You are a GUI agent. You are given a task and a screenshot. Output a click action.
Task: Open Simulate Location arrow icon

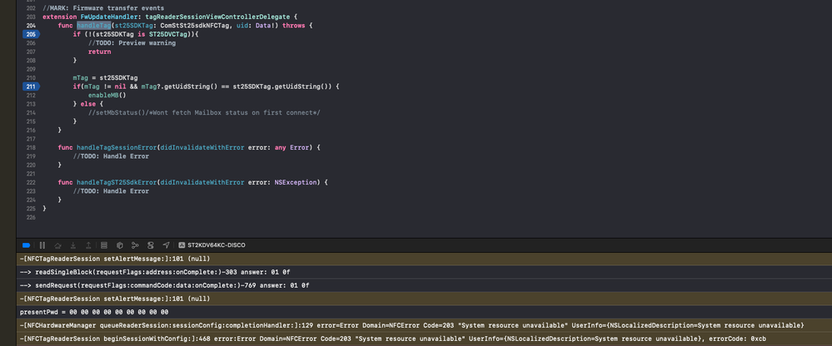coord(166,245)
